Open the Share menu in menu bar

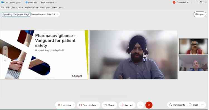coord(14,7)
